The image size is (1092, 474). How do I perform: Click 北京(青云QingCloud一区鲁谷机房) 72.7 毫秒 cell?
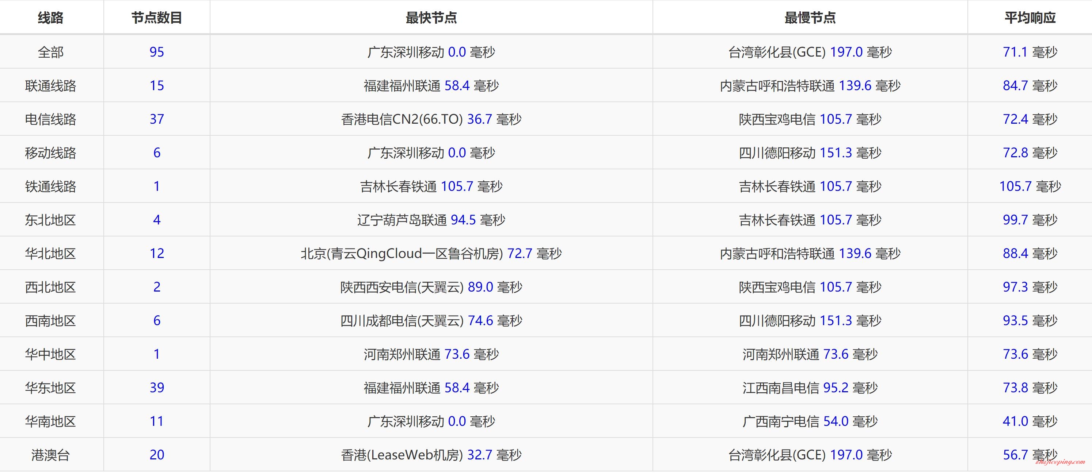point(431,254)
